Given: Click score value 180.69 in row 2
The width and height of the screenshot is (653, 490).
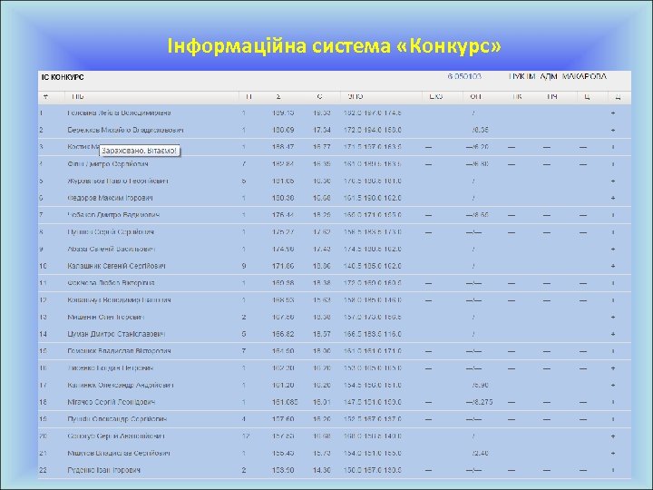Looking at the screenshot, I should tap(283, 130).
